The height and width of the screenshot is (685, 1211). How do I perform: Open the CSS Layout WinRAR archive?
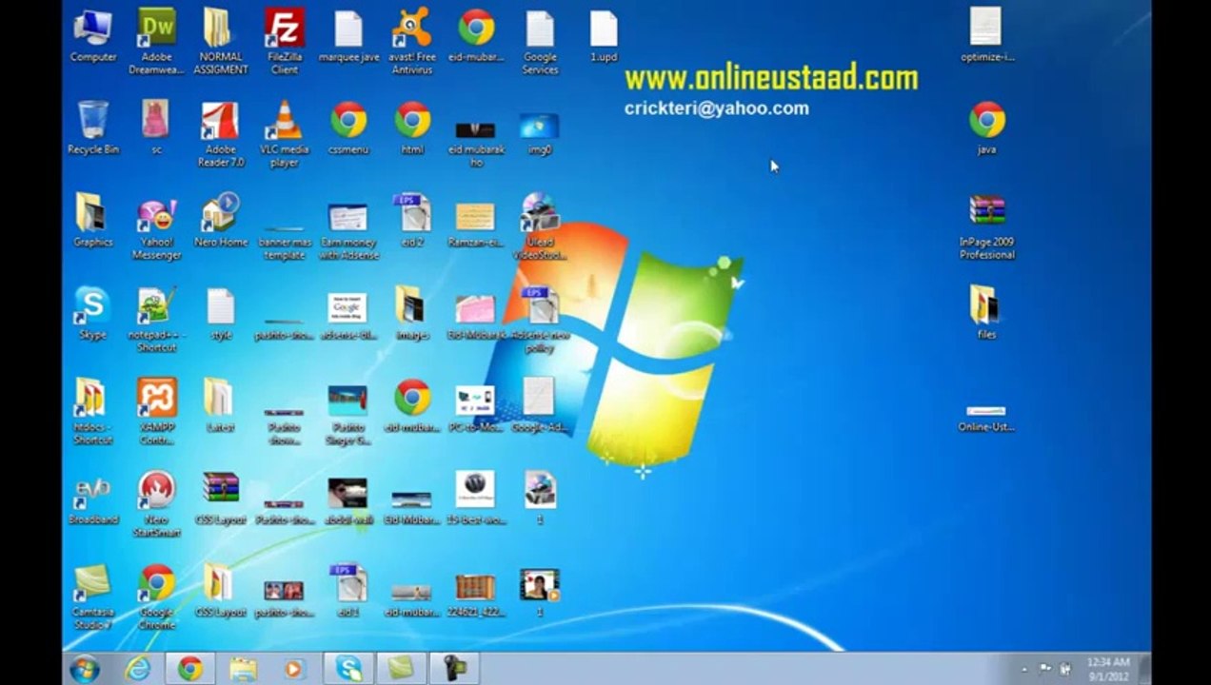pos(221,498)
